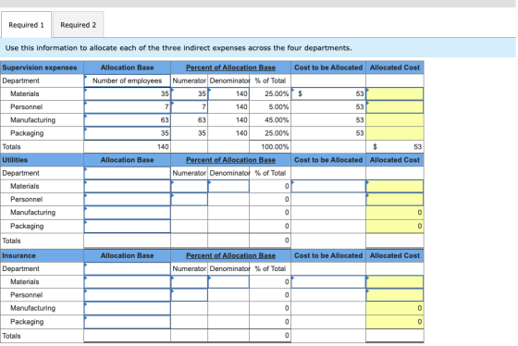Click Utilities Personnel yellow allocated cost cell

[x=395, y=199]
